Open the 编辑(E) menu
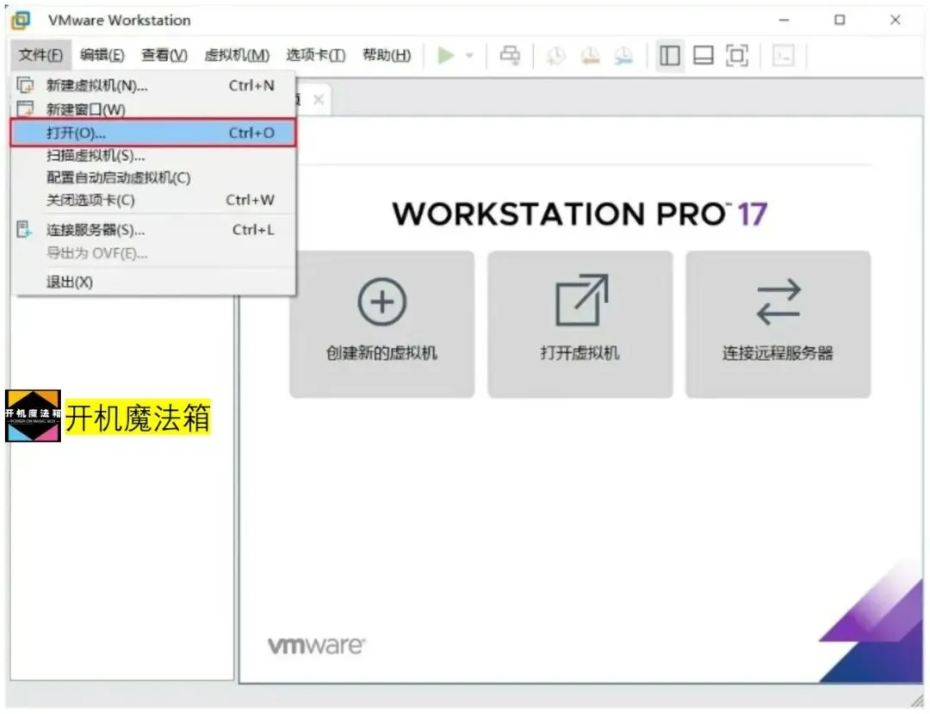The height and width of the screenshot is (714, 930). [102, 55]
